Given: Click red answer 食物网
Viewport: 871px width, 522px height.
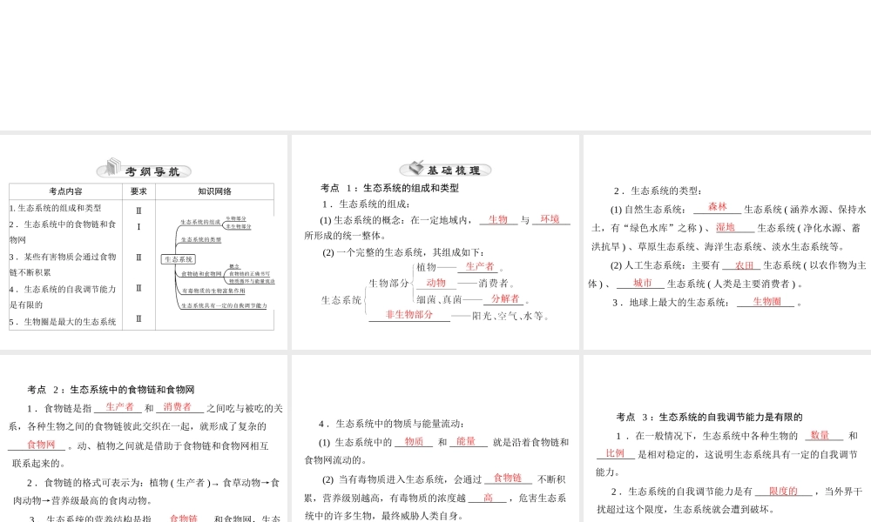Looking at the screenshot, I should click(41, 445).
